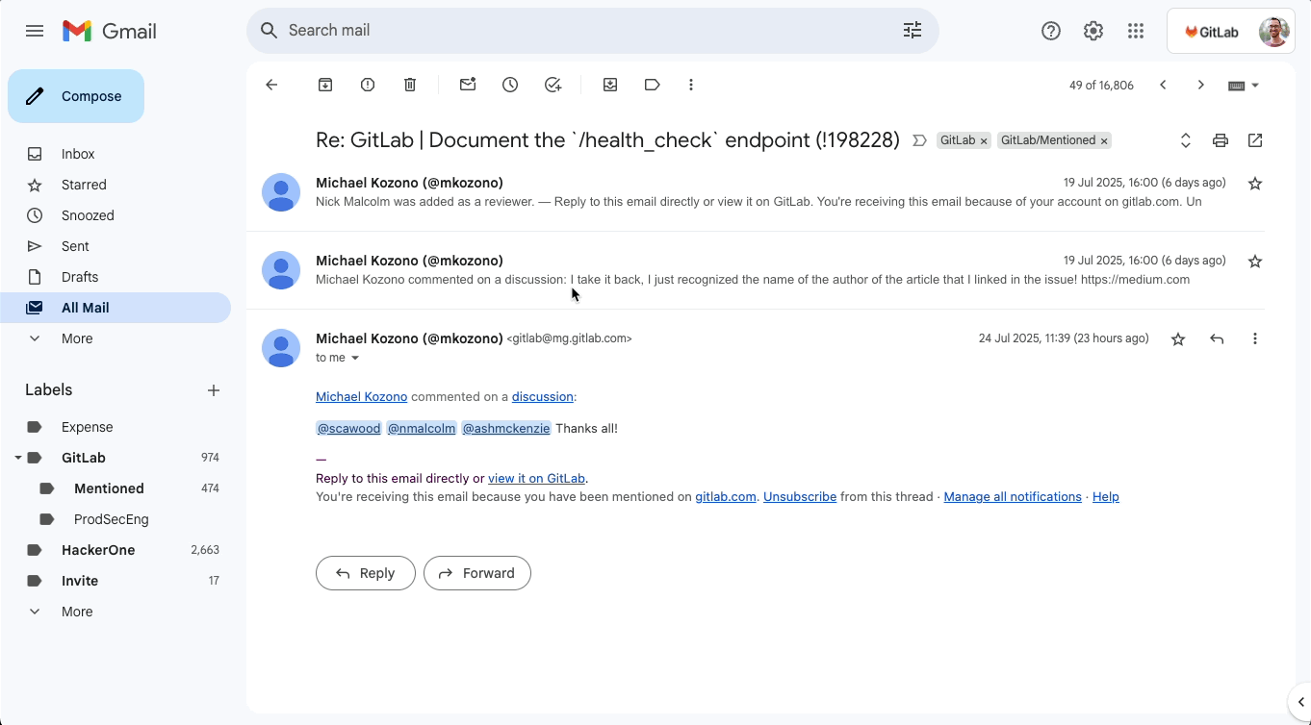1311x725 pixels.
Task: Remove the GitLab/Mentioned label chip
Action: [x=1104, y=141]
